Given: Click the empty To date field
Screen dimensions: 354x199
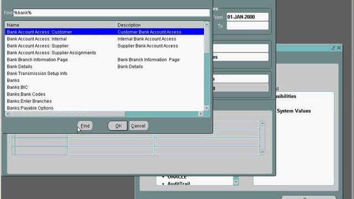Looking at the screenshot, I should (247, 26).
